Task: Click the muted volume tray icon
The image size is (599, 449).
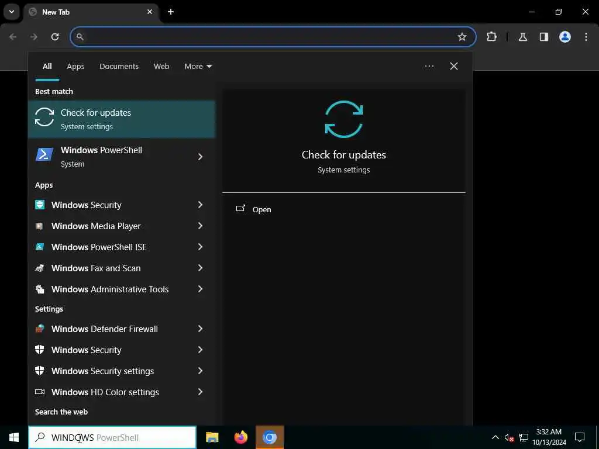Action: point(510,437)
